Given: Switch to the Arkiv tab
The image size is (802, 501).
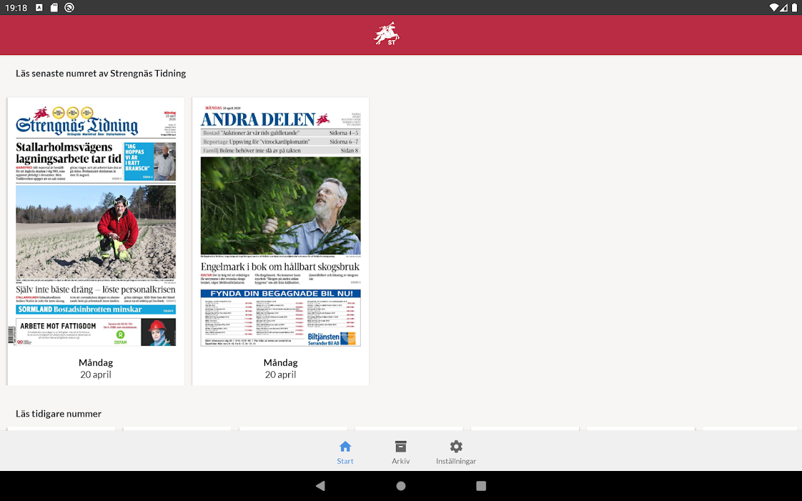Looking at the screenshot, I should click(x=401, y=453).
